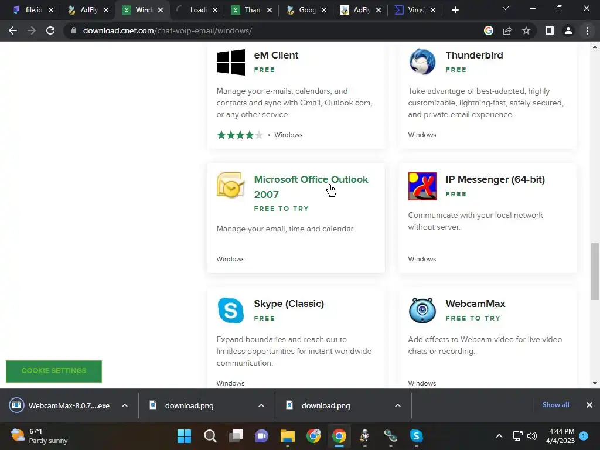Close the file.io tab
The height and width of the screenshot is (450, 600).
point(51,10)
